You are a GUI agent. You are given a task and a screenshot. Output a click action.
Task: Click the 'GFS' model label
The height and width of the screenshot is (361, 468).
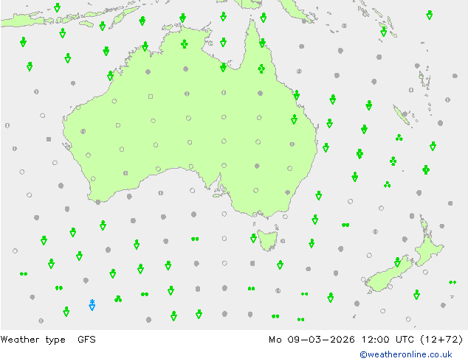[x=86, y=340]
